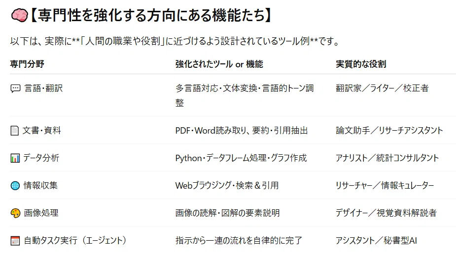Click the calendar icon beside 自動タスク実行
This screenshot has width=456, height=254.
click(x=15, y=241)
